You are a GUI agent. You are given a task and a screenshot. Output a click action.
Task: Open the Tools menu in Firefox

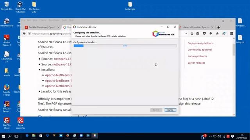pyautogui.click(x=64, y=20)
